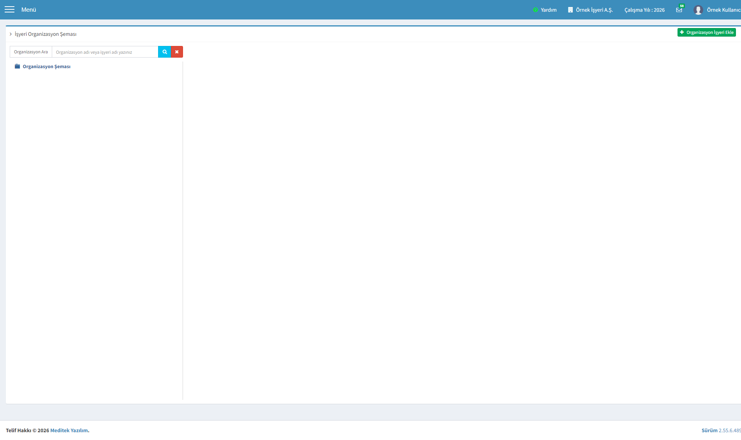This screenshot has height=440, width=741.
Task: Open the Örnek Kullanıcı user menu
Action: (723, 10)
